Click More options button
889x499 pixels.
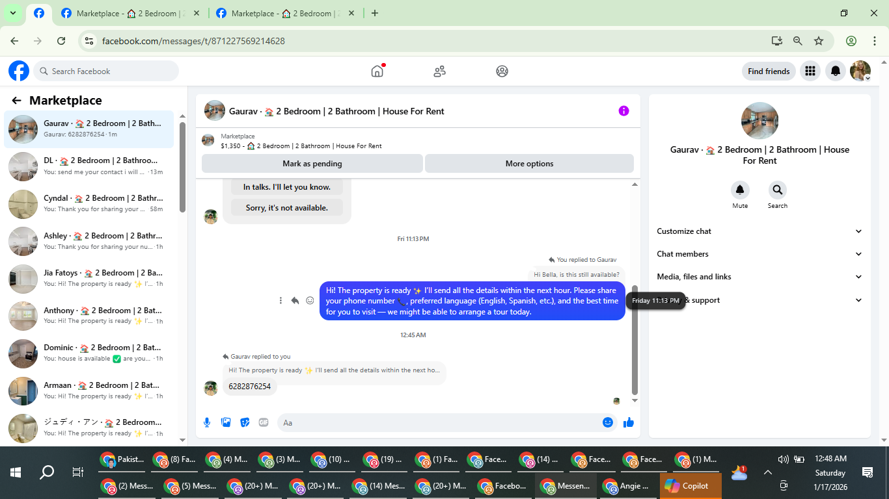click(530, 164)
